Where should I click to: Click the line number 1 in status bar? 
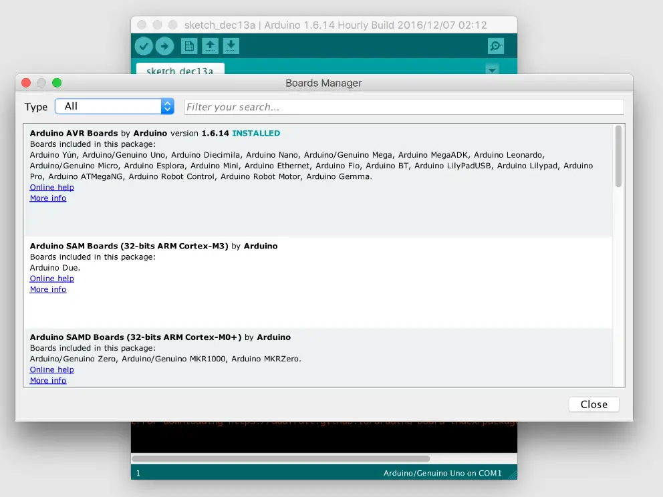[x=138, y=473]
